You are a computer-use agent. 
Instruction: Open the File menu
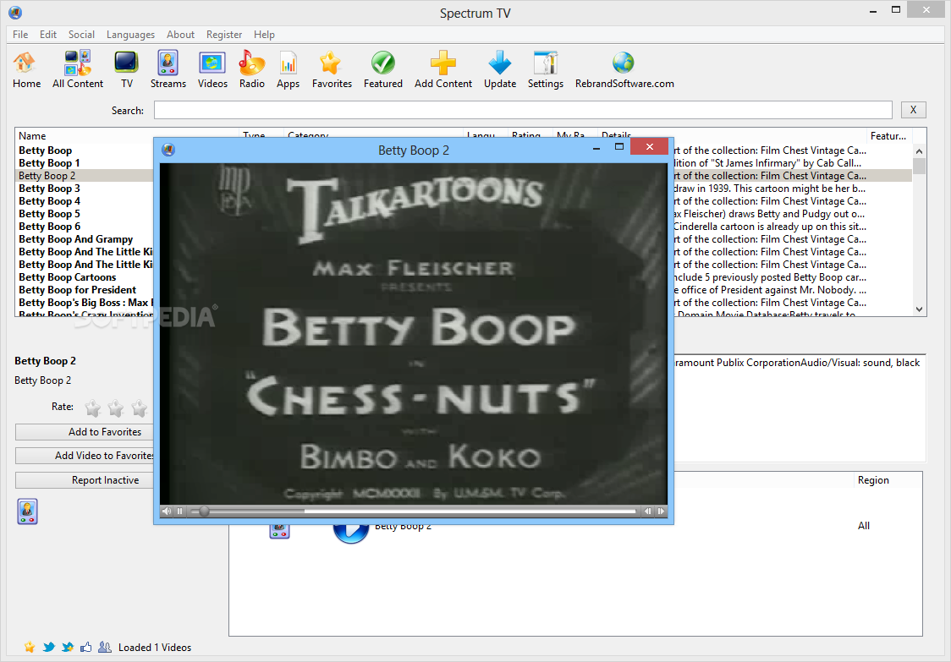tap(20, 35)
